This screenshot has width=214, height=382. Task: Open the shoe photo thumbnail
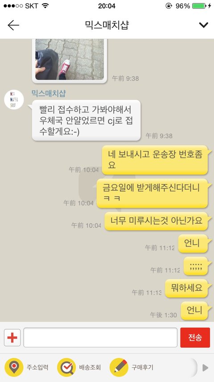(70, 59)
